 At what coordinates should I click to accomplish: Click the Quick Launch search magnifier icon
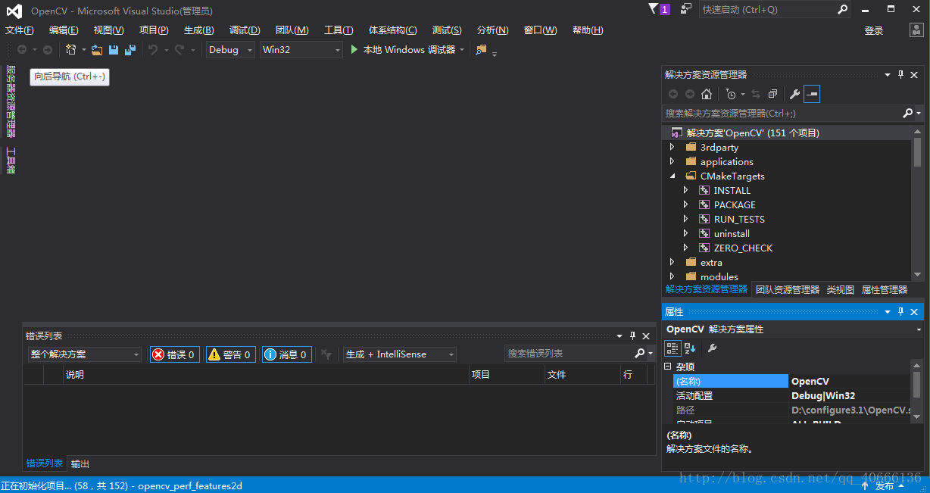click(843, 9)
